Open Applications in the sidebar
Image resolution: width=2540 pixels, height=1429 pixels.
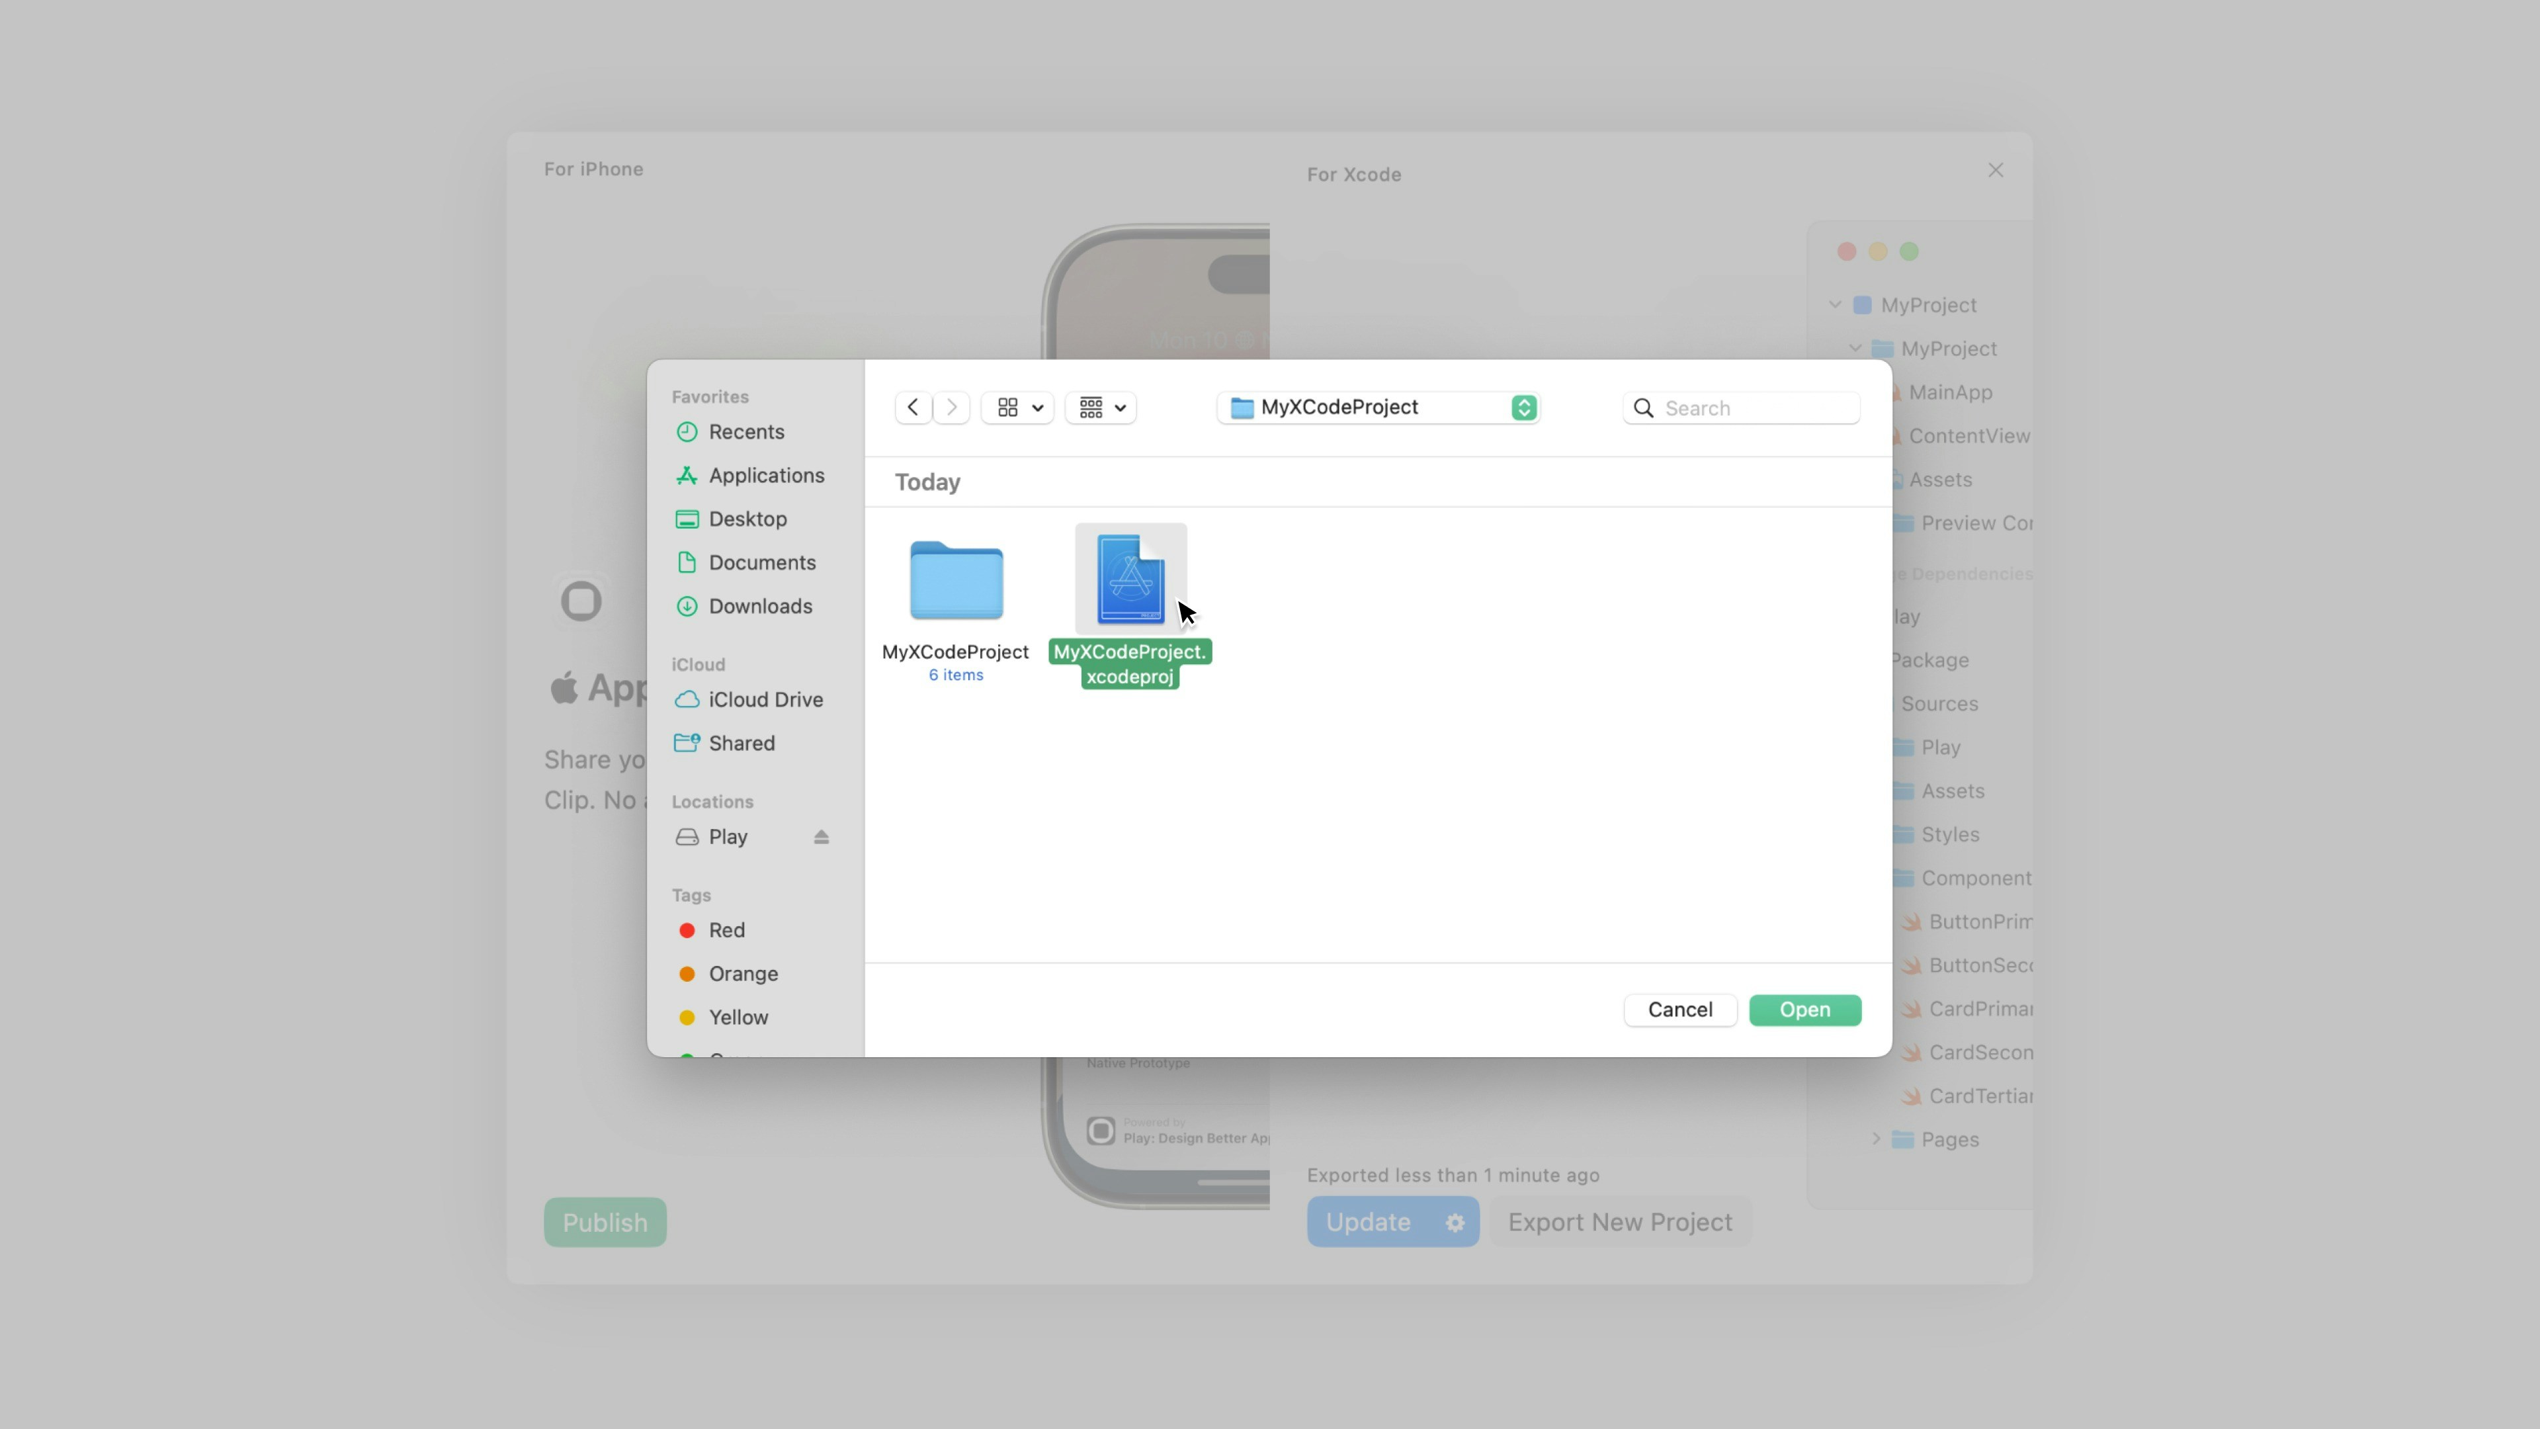(765, 476)
